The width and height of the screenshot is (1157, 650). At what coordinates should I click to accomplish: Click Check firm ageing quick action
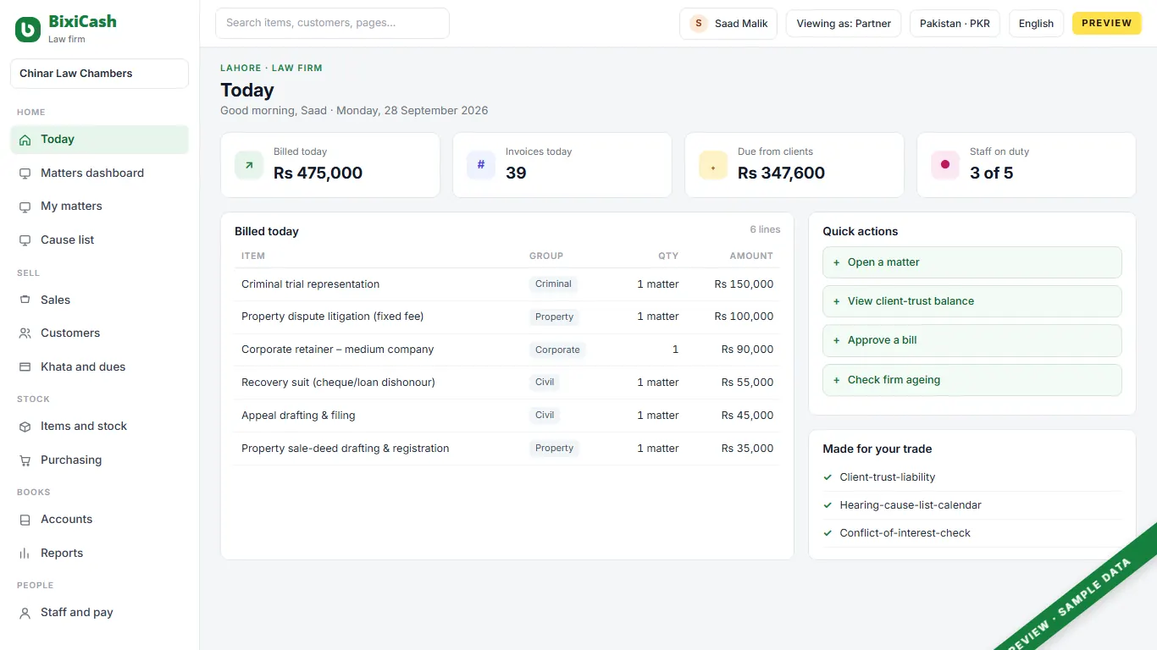972,380
